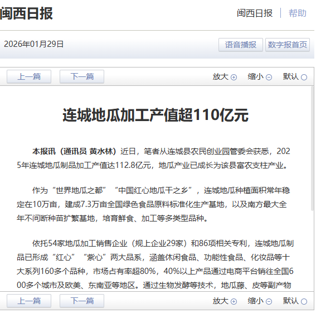Click the 语音播报 voice broadcast button

[x=241, y=45]
